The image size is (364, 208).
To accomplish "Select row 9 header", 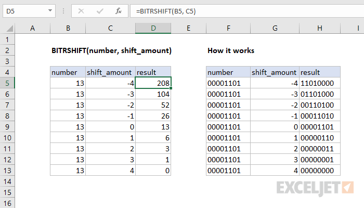I will 7,127.
